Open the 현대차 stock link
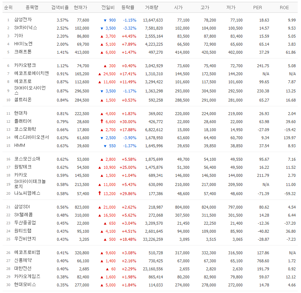Viewport: 301px width, 293px height. click(x=21, y=113)
